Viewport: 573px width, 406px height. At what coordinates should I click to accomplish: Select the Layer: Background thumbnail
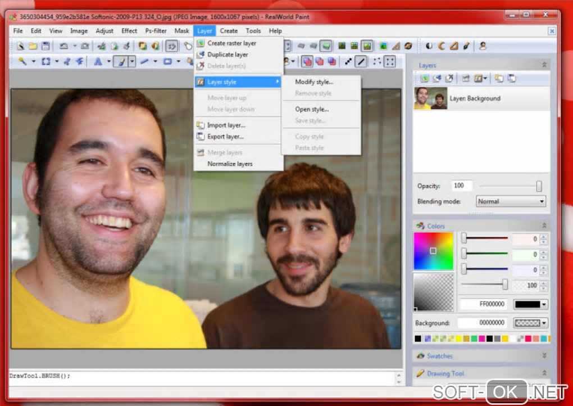[x=430, y=98]
